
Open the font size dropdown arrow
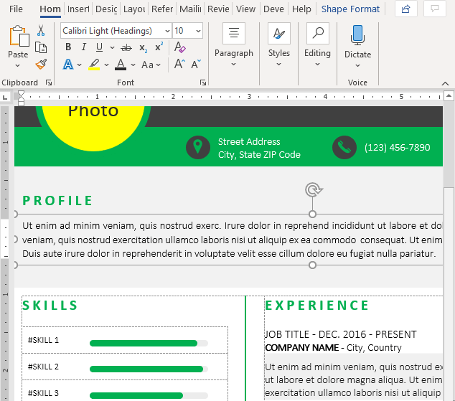(x=198, y=31)
